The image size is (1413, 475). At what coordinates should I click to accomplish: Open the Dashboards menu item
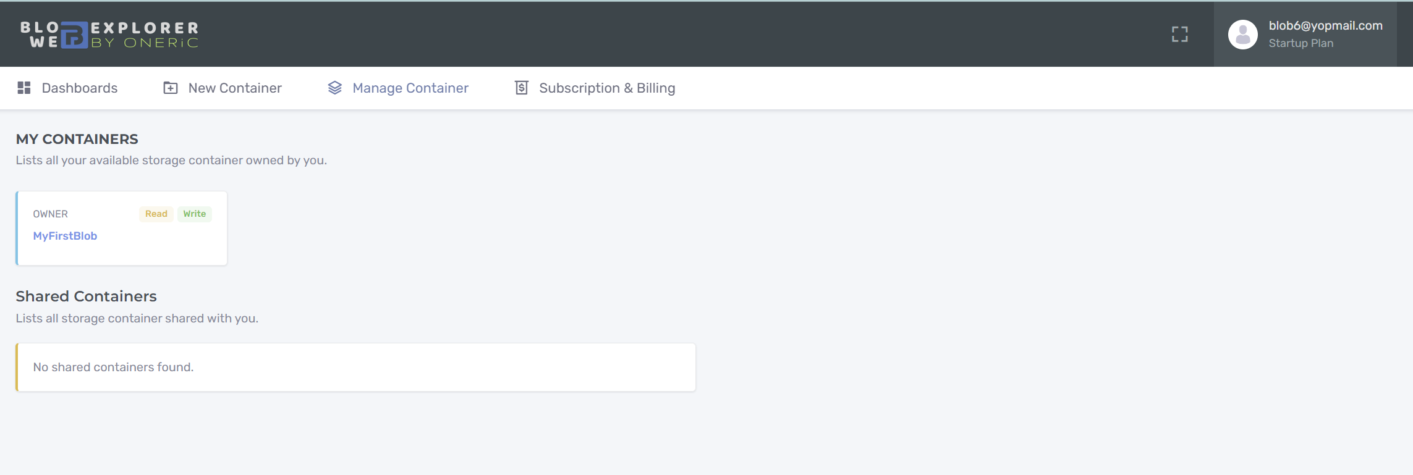[x=67, y=88]
